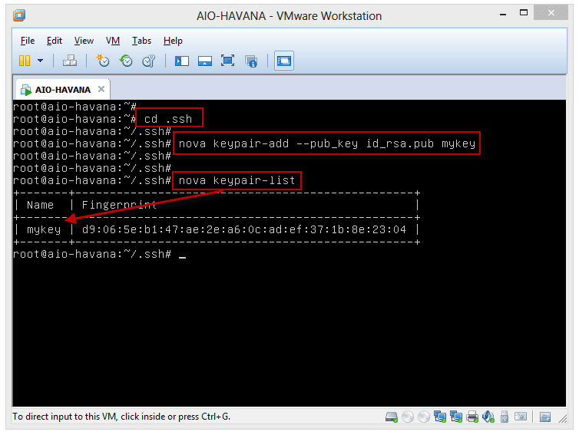Image resolution: width=579 pixels, height=435 pixels.
Task: Click the Send Ctrl+Alt+Del toolbar icon
Action: (69, 61)
